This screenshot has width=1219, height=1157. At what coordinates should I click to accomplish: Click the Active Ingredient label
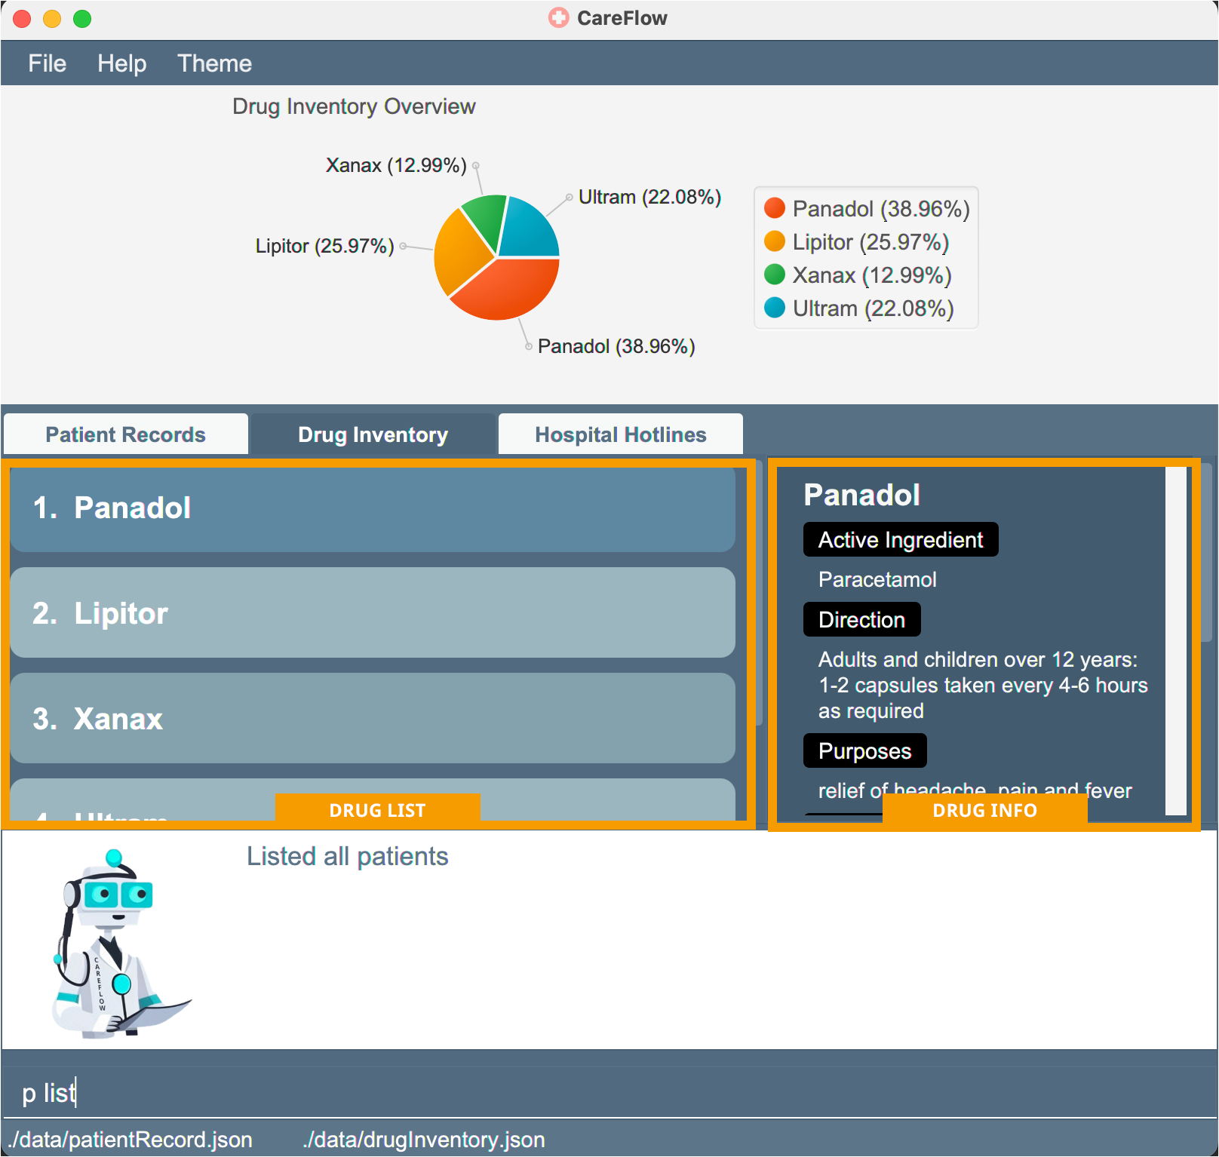(x=901, y=540)
